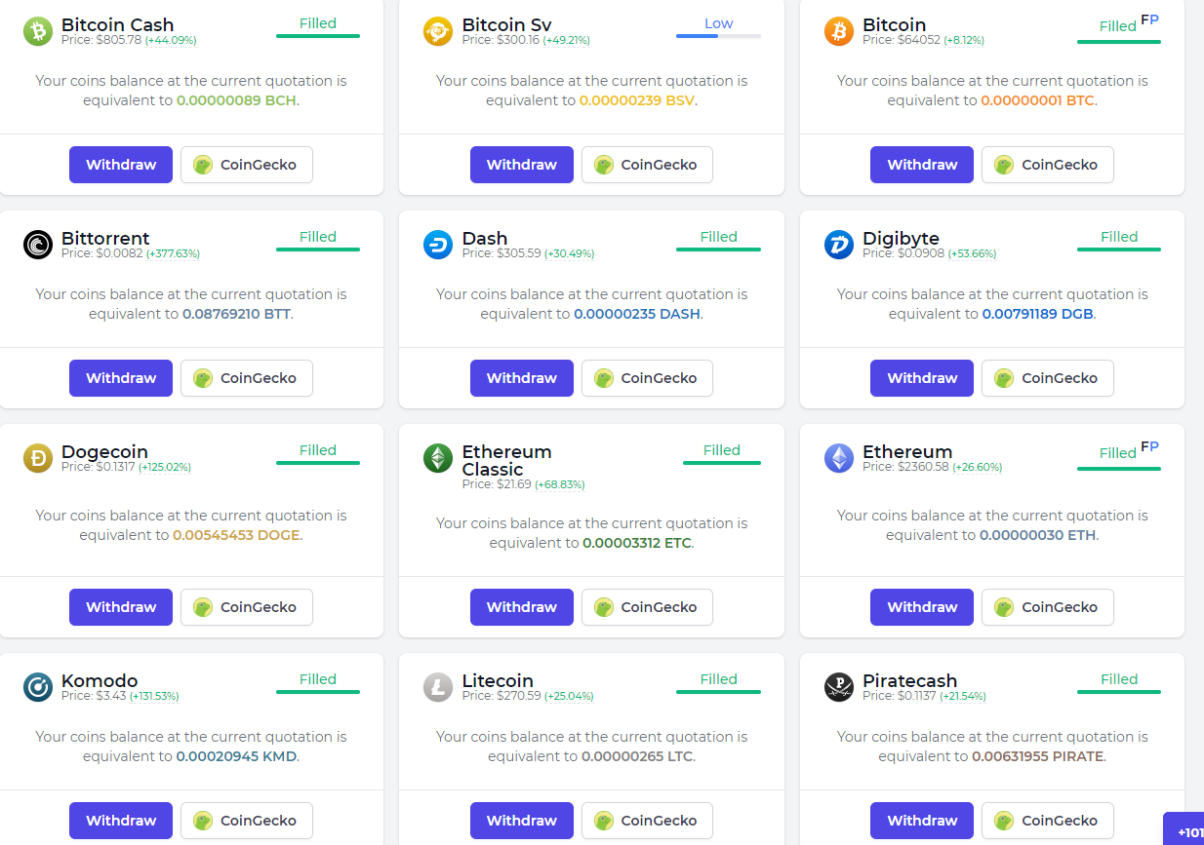Click the Bitcoin Sv yellow coin icon

[438, 31]
